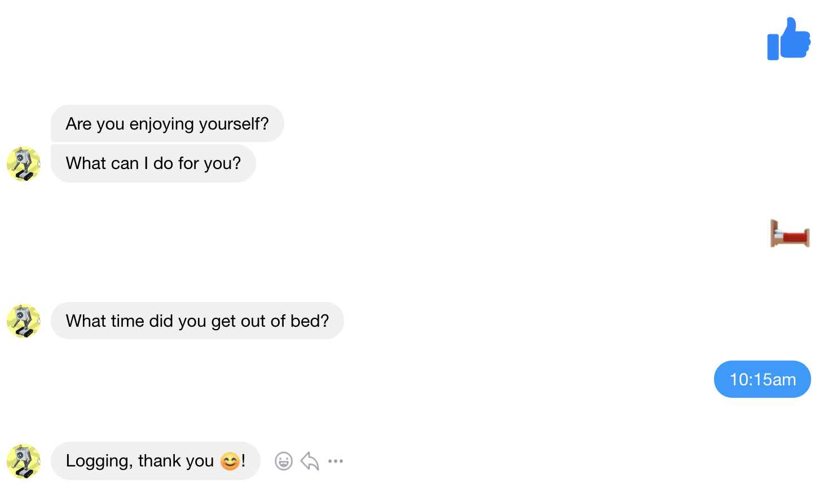Click the blue 10:15am message bubble
Screen dimensions: 837x489
[x=762, y=380]
